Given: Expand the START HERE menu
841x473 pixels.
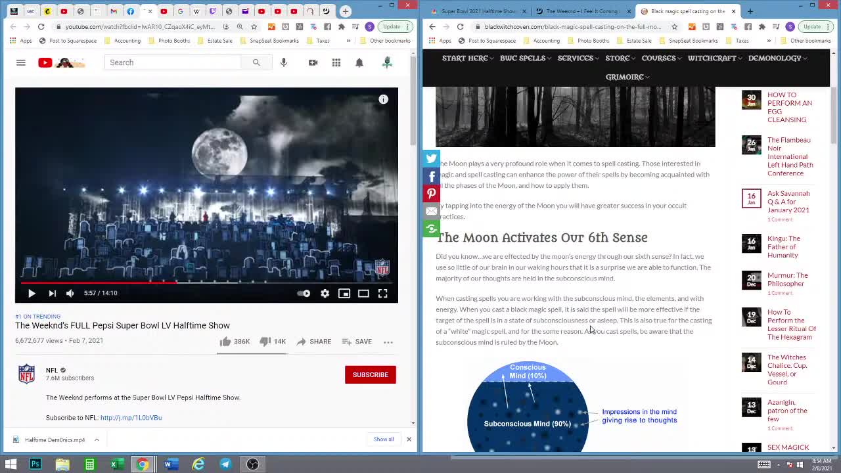Looking at the screenshot, I should tap(468, 58).
